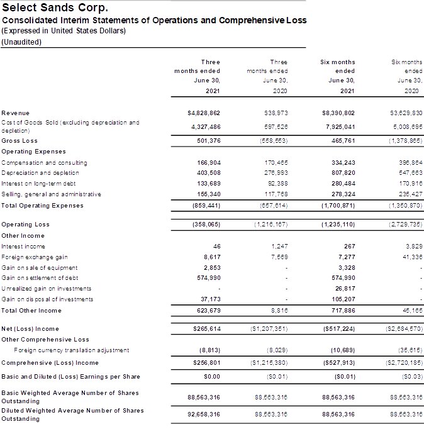The image size is (424, 434).
Task: Select Selling, general and administrative label
Action: 51,194
